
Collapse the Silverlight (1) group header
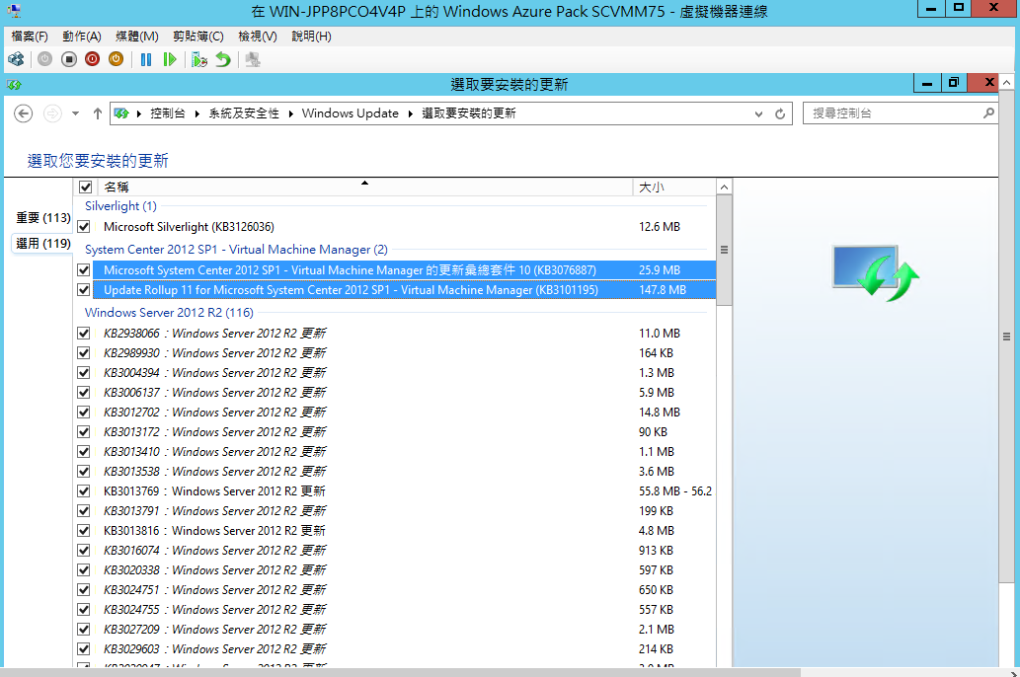[x=121, y=206]
